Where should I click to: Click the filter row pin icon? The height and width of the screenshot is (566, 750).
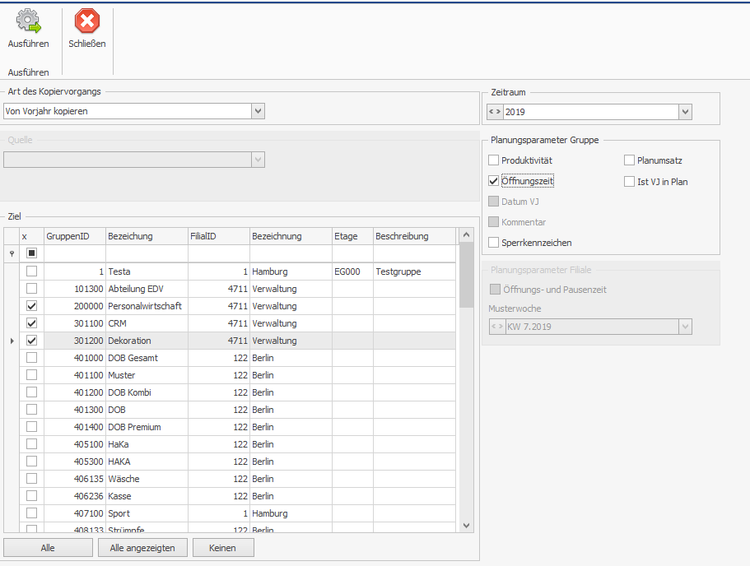[12, 254]
